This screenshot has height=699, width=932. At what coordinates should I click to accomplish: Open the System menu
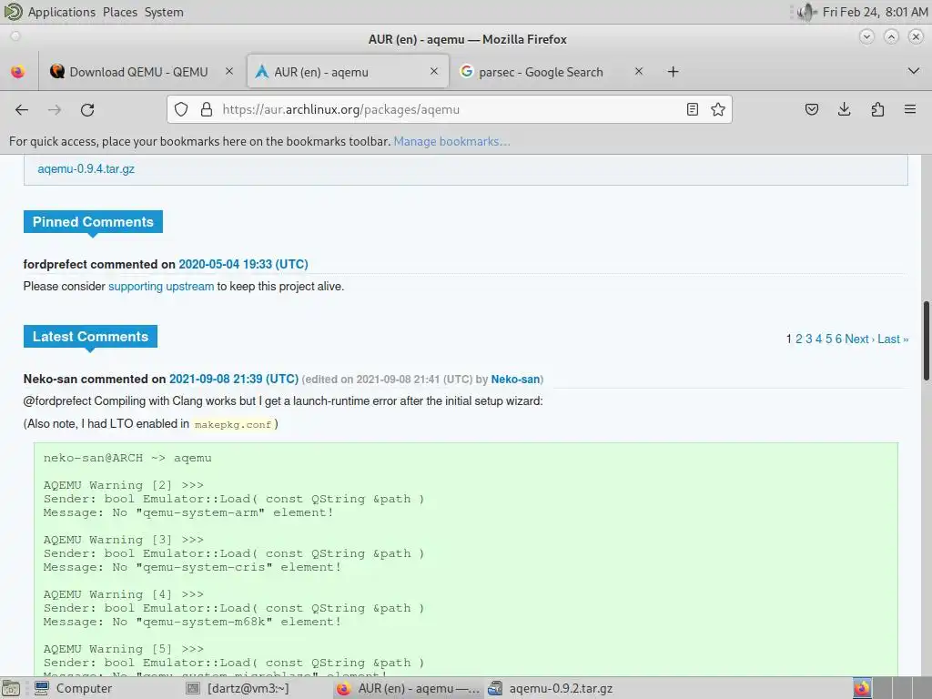tap(164, 12)
